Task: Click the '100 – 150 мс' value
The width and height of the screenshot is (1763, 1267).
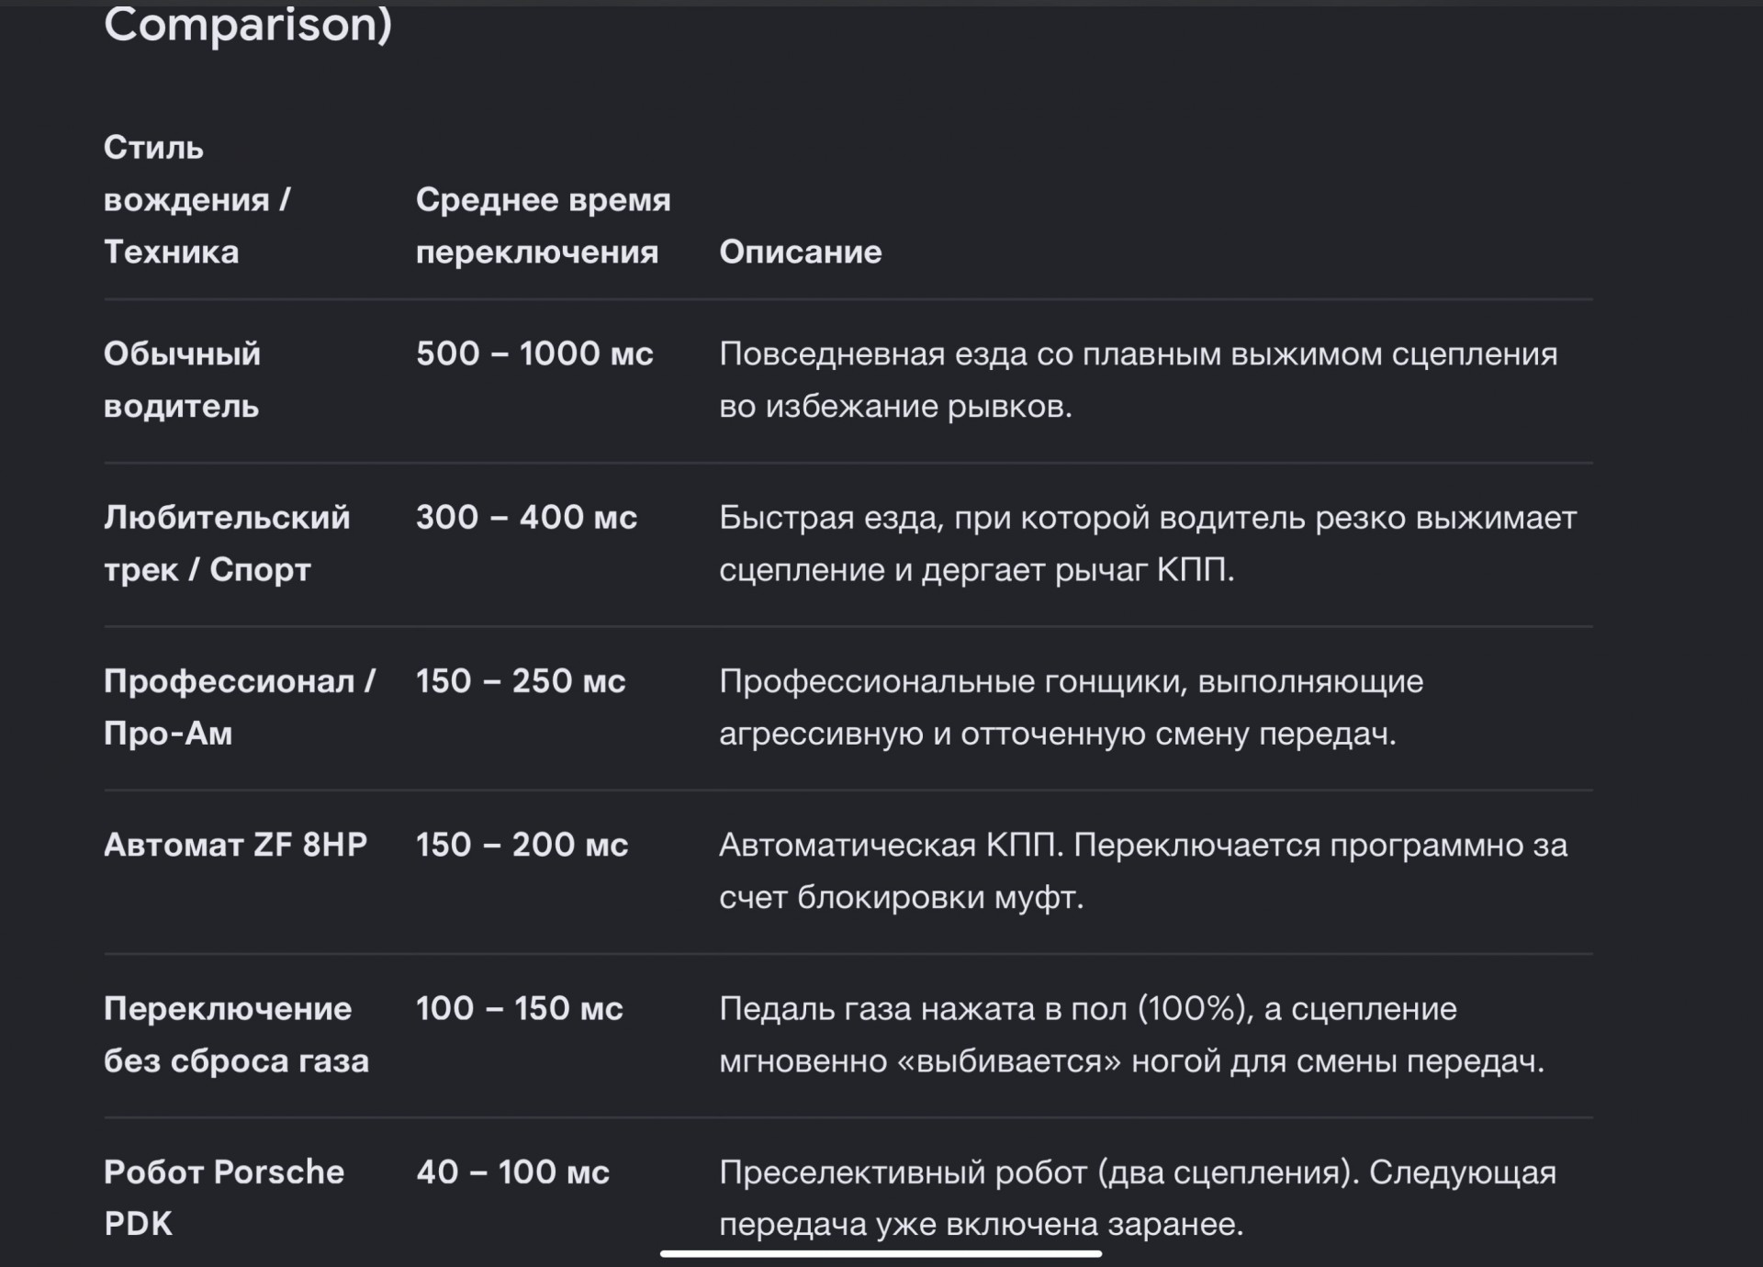Action: click(x=519, y=1008)
